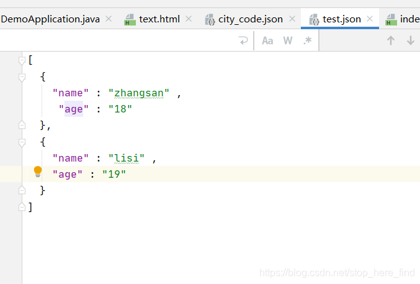Click the fold end marker at '},'
This screenshot has height=284, width=420.
click(x=22, y=125)
